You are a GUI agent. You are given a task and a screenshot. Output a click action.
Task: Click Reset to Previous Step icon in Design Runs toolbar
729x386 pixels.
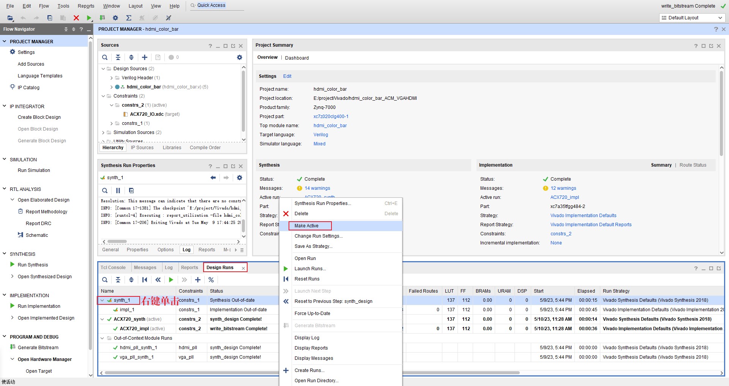[158, 280]
